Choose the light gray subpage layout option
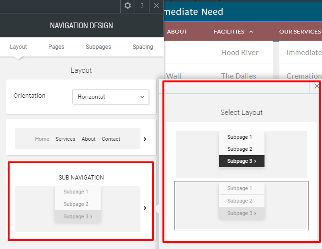Viewport: 322px width, 249px height. (x=241, y=205)
